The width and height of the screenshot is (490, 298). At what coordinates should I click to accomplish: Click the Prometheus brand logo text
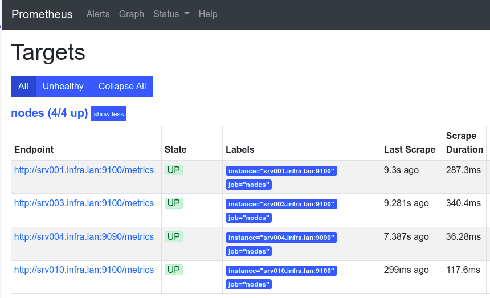point(42,14)
